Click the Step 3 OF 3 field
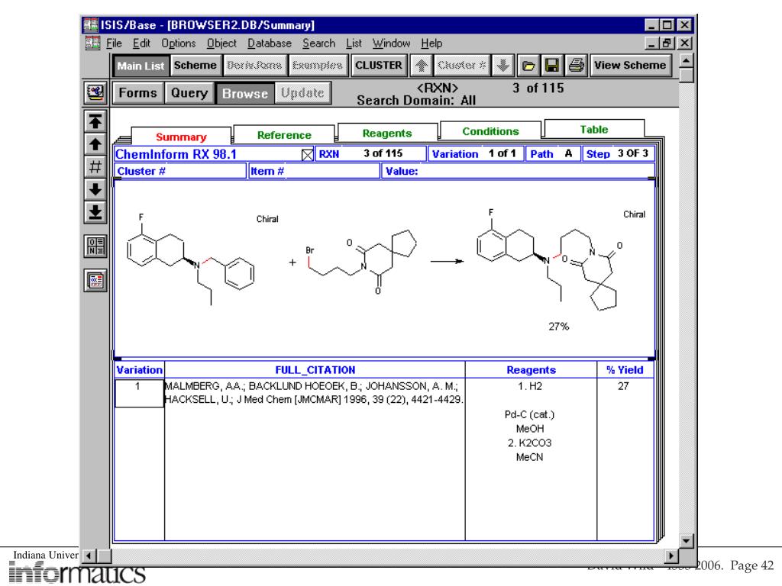Screen dimensions: 782x586 (618, 153)
